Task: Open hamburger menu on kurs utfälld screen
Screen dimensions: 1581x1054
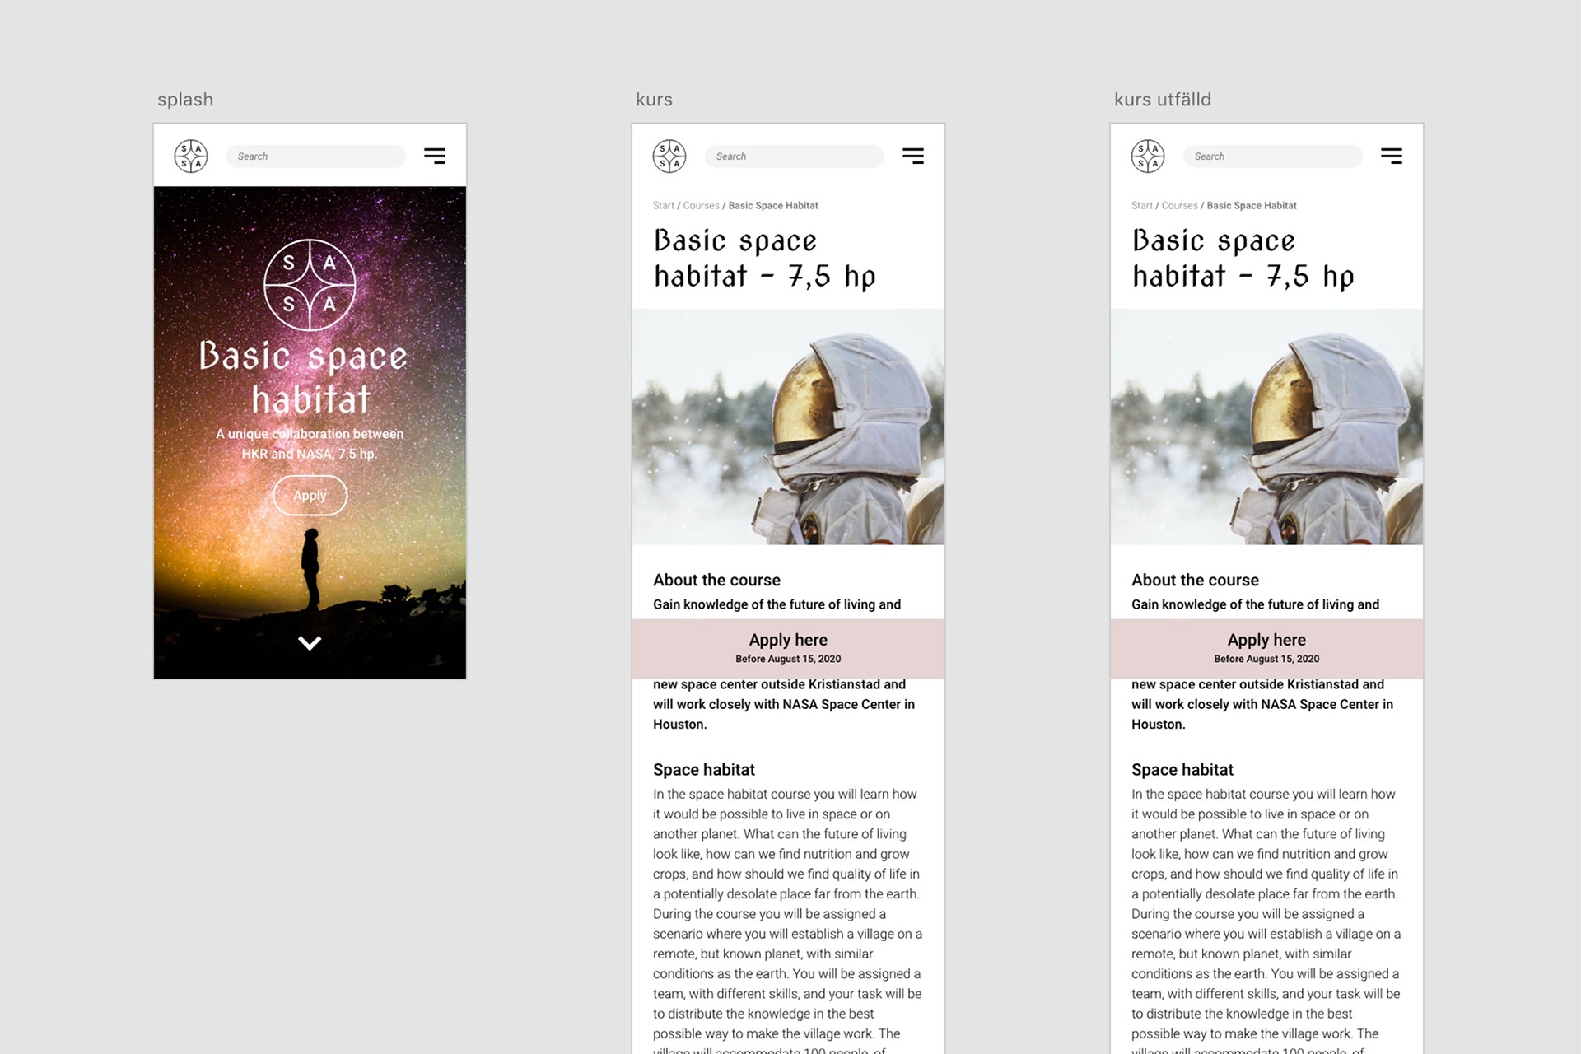Action: pos(1391,156)
